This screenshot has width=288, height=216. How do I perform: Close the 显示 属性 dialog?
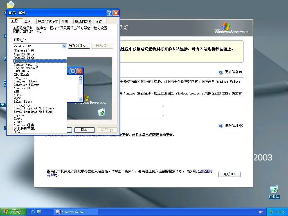(116, 13)
